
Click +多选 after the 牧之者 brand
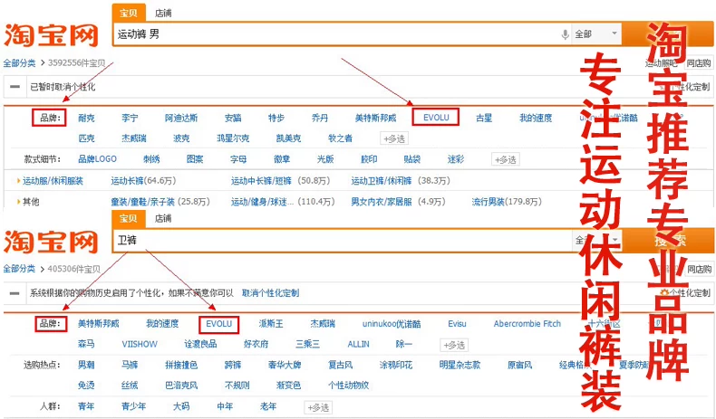click(394, 138)
